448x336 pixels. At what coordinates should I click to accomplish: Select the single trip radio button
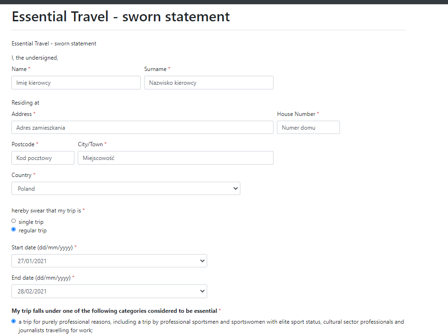13,221
